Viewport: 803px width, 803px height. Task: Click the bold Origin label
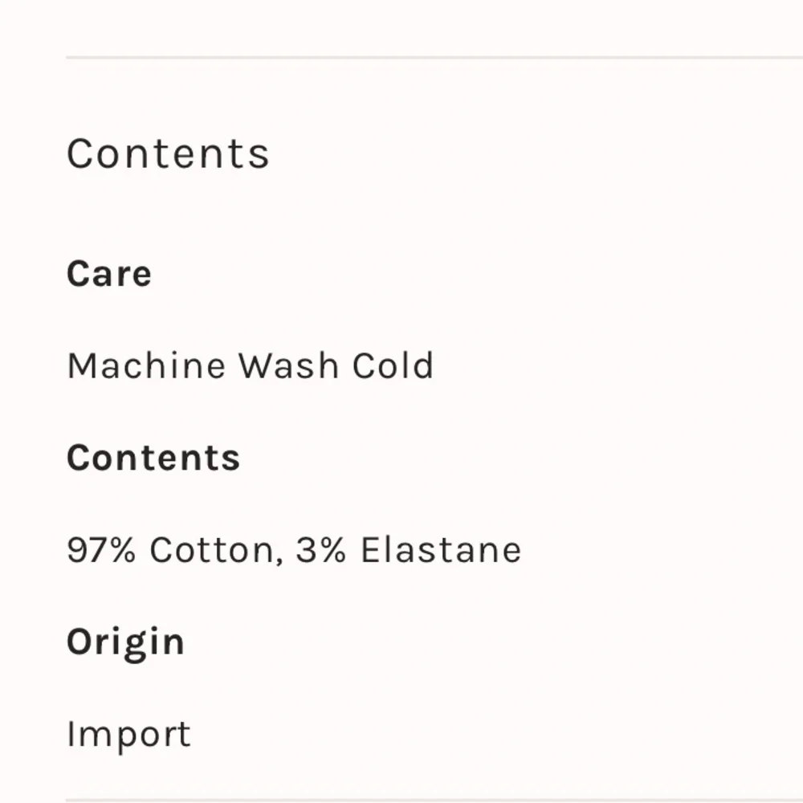click(x=125, y=642)
